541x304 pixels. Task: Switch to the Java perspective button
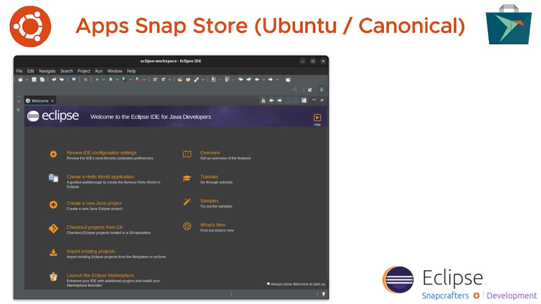(321, 90)
